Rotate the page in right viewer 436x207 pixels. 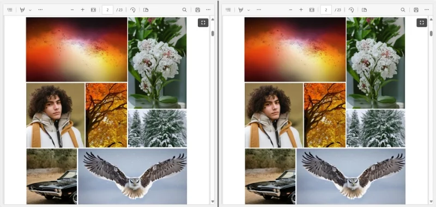click(352, 10)
